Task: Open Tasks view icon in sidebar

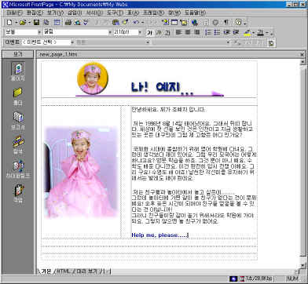Action: pos(18,193)
